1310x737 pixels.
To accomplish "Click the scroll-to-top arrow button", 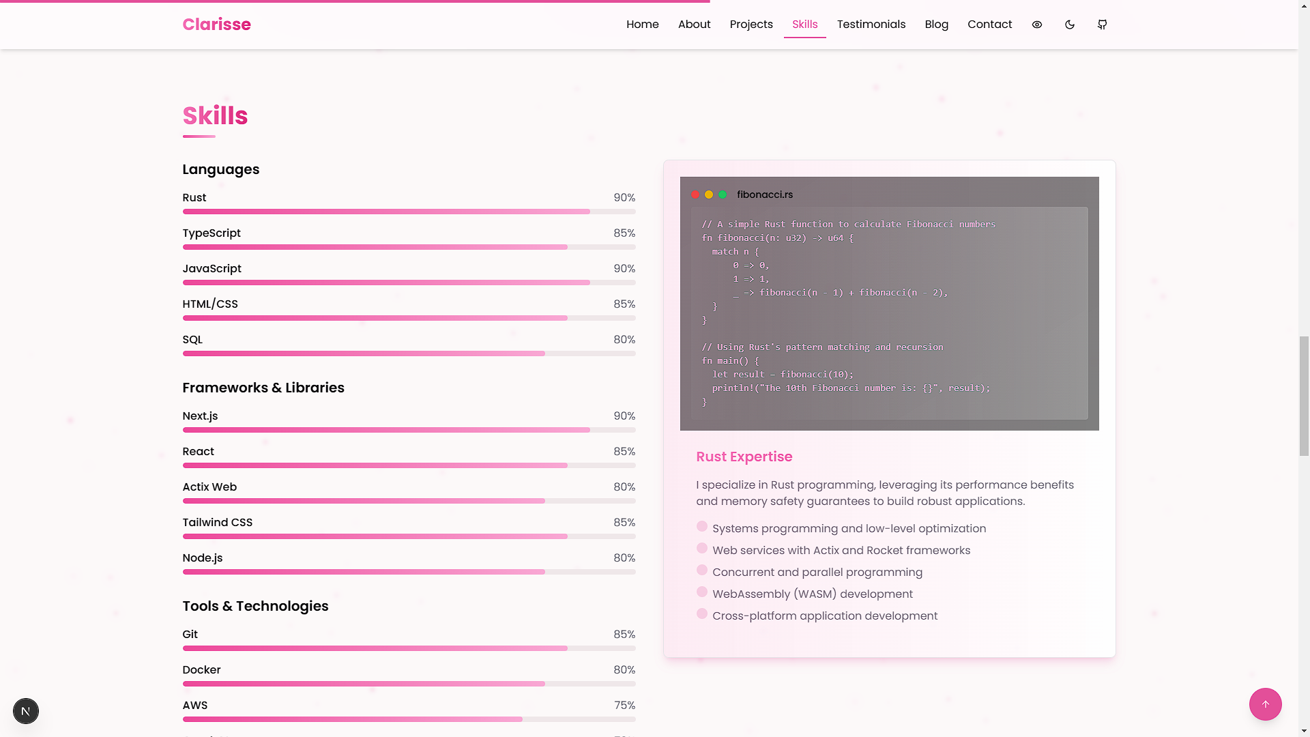I will tap(1266, 704).
